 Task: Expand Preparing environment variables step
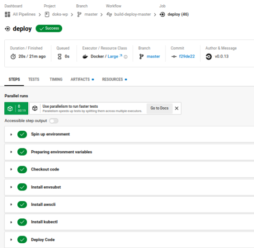click(x=11, y=152)
